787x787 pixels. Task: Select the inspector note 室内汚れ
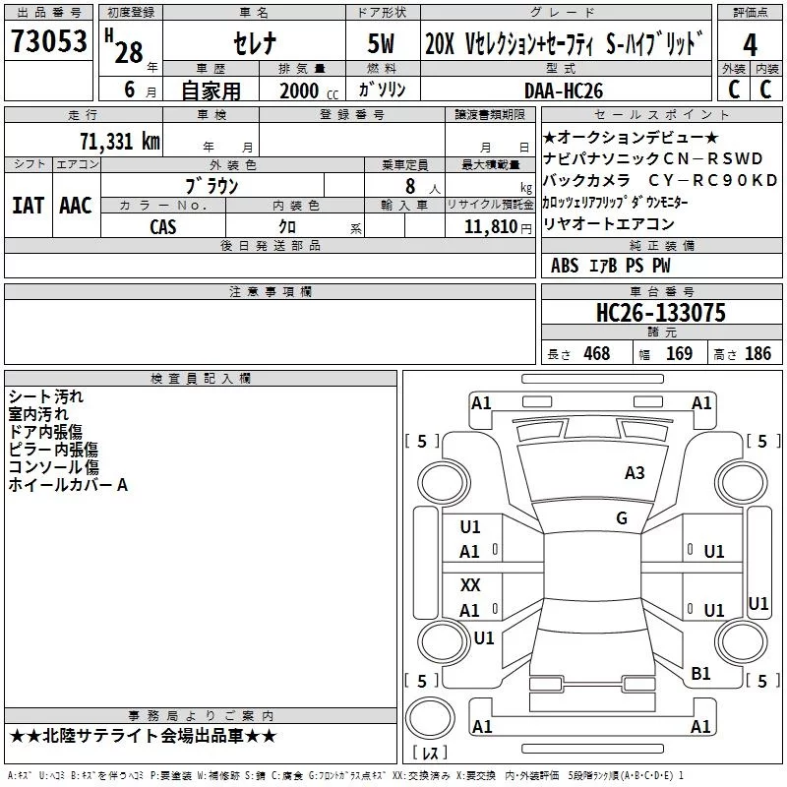pyautogui.click(x=38, y=414)
